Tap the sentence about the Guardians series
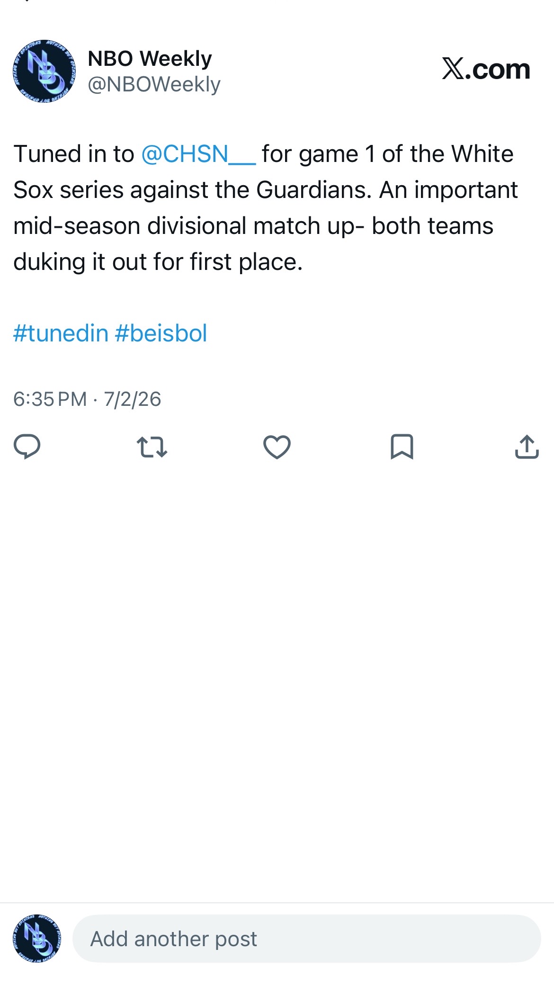554x985 pixels. point(265,172)
